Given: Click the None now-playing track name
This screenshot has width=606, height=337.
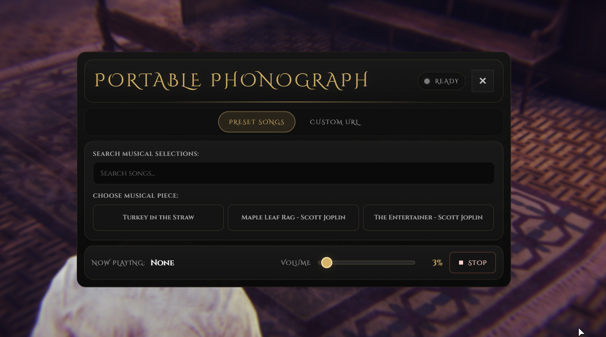Looking at the screenshot, I should coord(163,263).
